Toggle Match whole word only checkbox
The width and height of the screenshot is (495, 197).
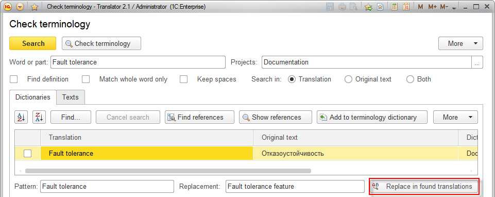[86, 79]
